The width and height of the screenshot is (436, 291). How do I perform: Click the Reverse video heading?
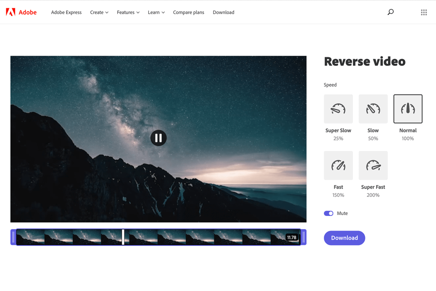pos(365,61)
